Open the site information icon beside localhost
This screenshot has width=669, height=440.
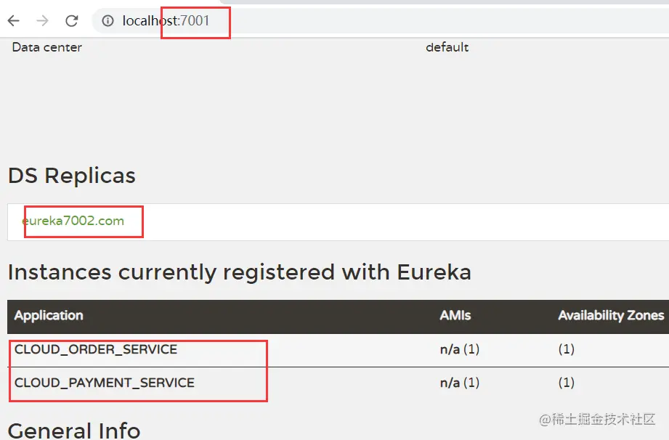(x=108, y=20)
